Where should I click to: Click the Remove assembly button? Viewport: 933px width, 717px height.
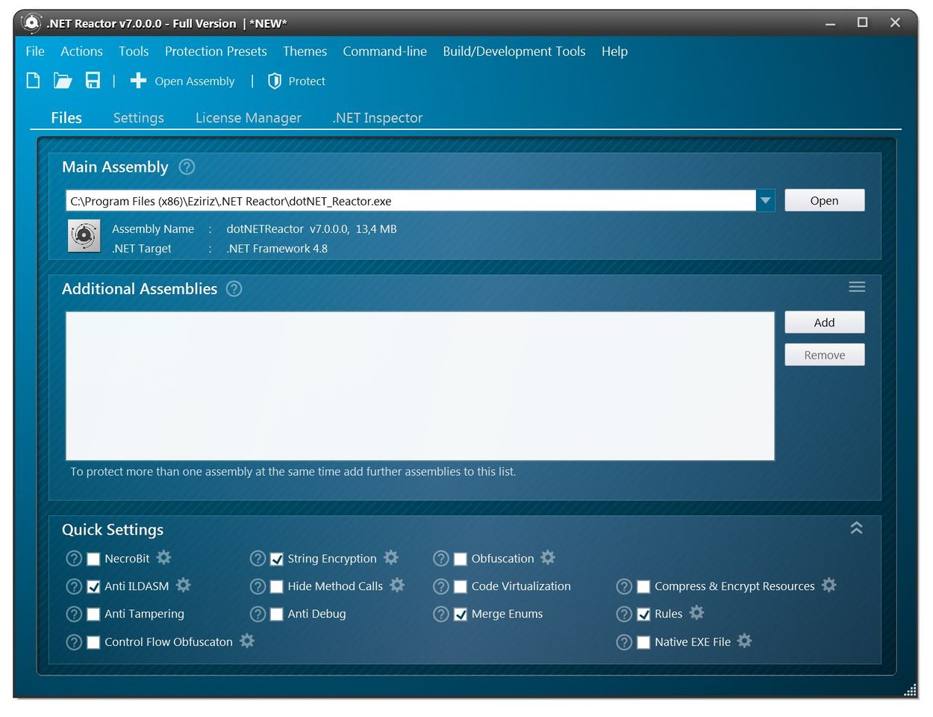pos(825,355)
